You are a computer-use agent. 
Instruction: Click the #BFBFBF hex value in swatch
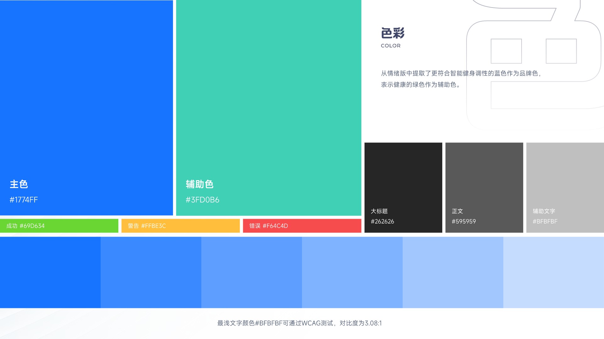point(545,222)
